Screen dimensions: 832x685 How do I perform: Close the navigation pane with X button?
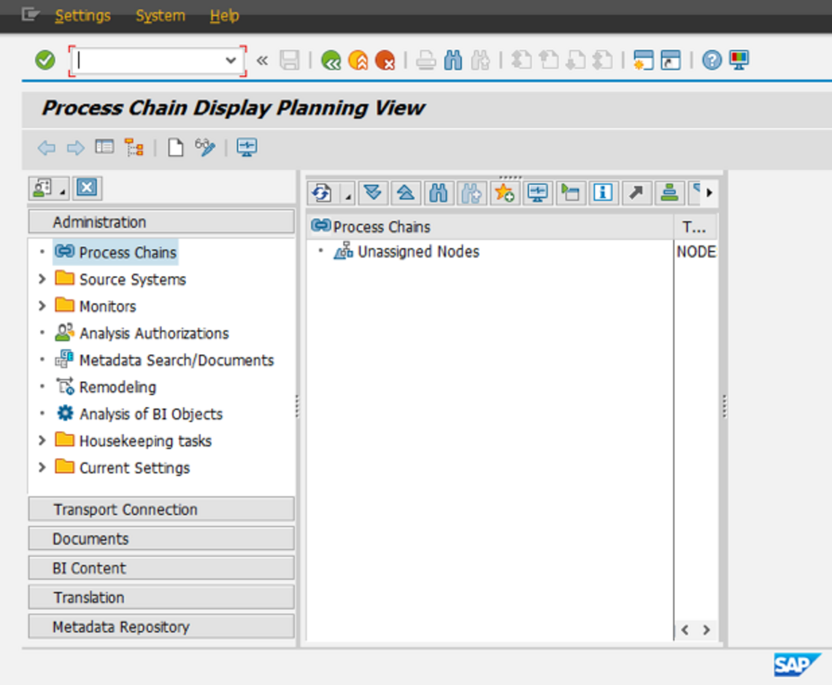(87, 188)
